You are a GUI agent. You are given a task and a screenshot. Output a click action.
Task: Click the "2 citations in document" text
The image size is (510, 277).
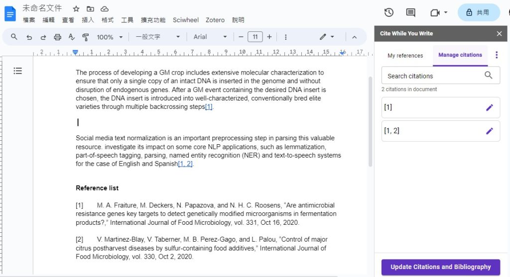[409, 90]
